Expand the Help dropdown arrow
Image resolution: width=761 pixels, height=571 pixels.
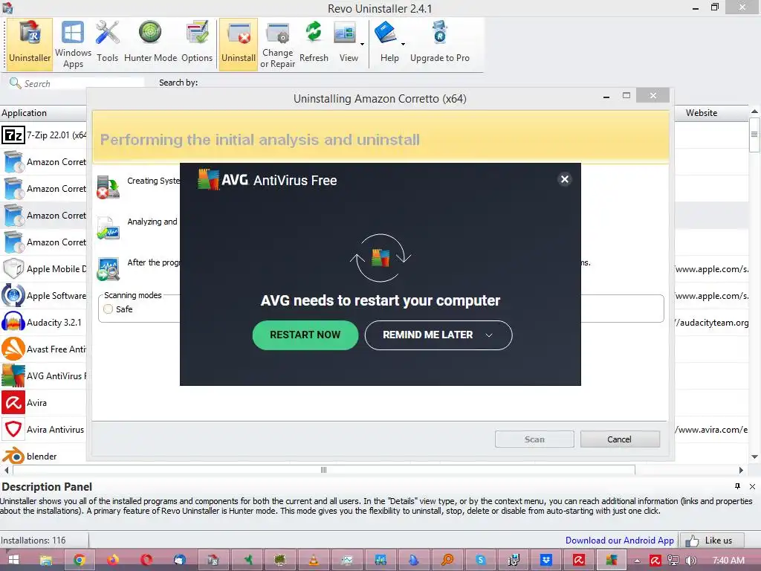[x=403, y=44]
